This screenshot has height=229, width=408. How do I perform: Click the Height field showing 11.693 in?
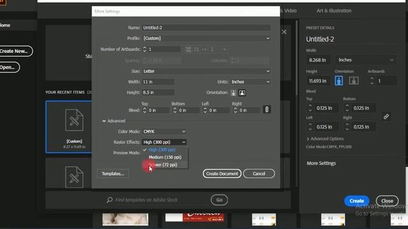click(x=318, y=81)
